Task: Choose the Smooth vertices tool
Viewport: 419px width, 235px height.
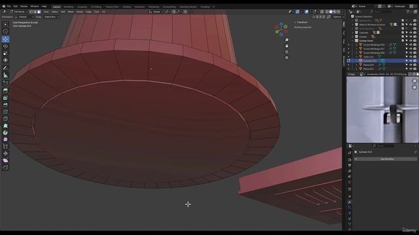Action: pos(5,140)
